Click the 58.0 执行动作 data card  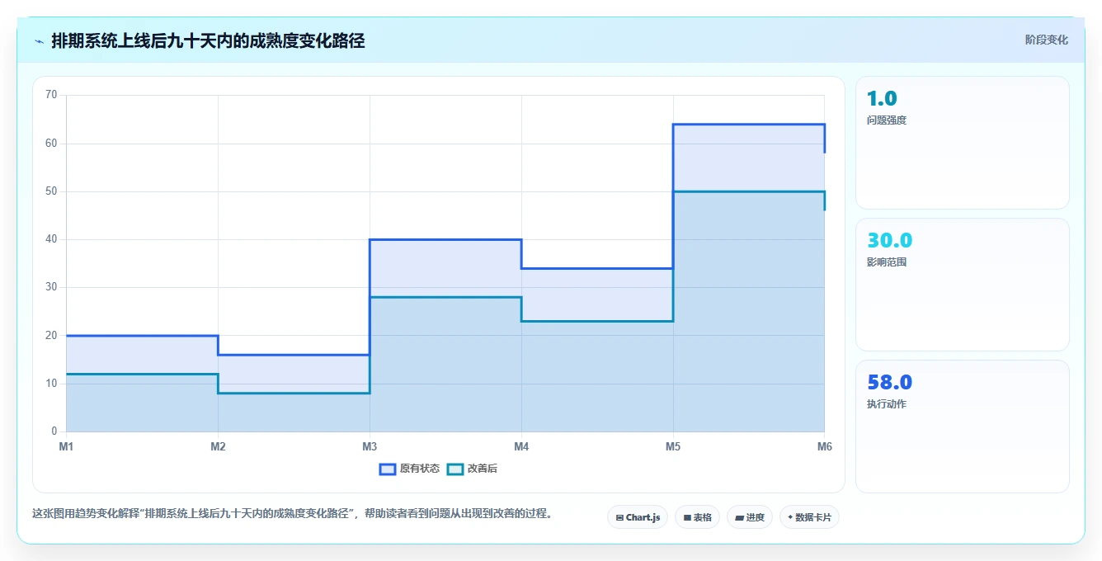tap(963, 427)
